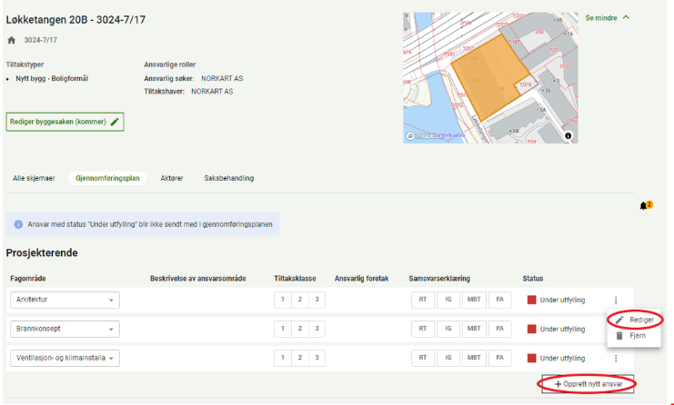This screenshot has width=674, height=405.
Task: Click red status square for Arkitektur
Action: pyautogui.click(x=532, y=301)
